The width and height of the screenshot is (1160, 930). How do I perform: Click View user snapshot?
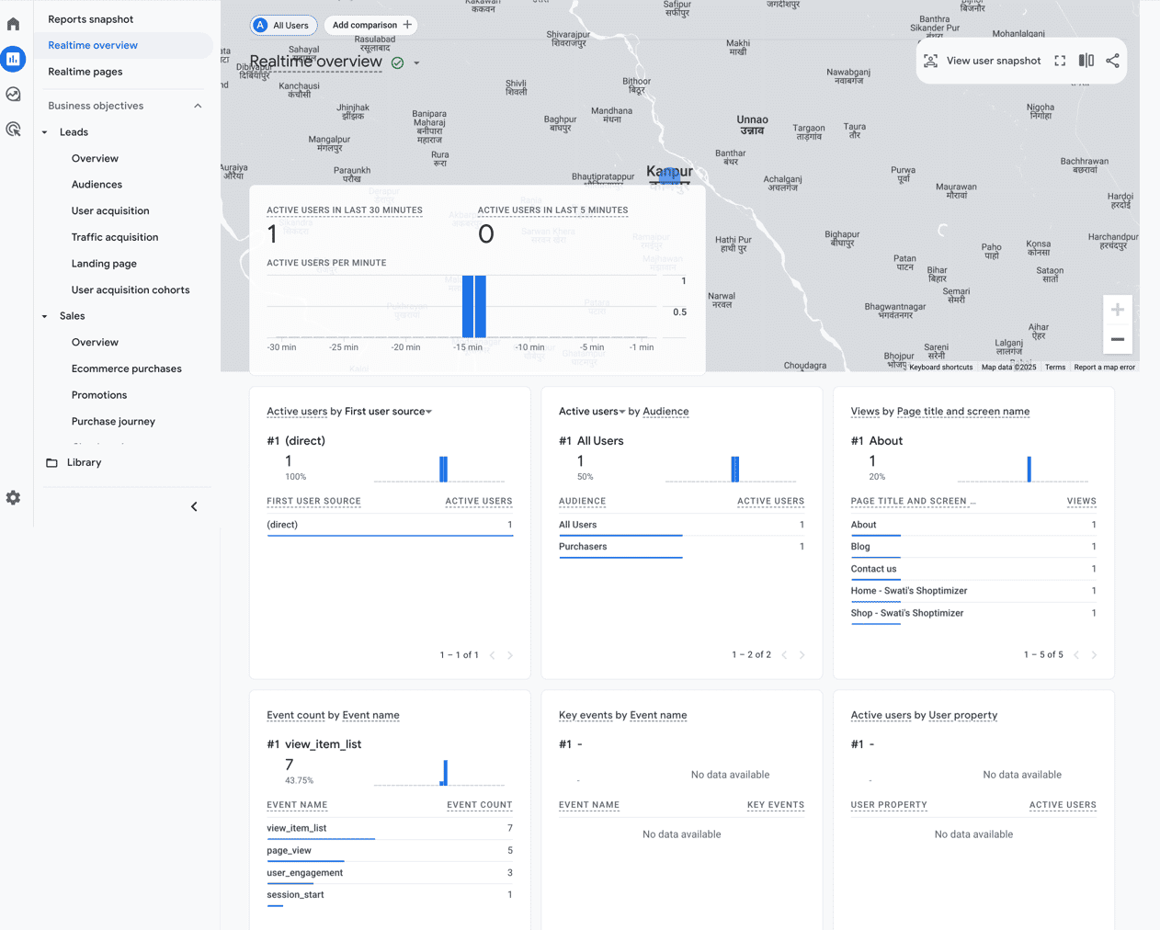(x=983, y=61)
